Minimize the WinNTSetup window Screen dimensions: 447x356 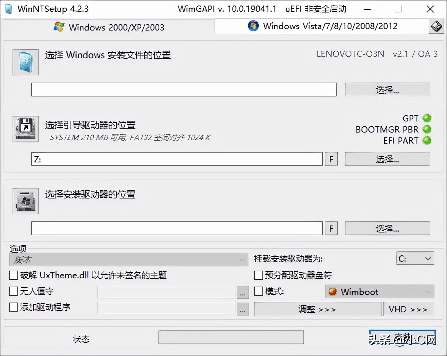[x=367, y=9]
